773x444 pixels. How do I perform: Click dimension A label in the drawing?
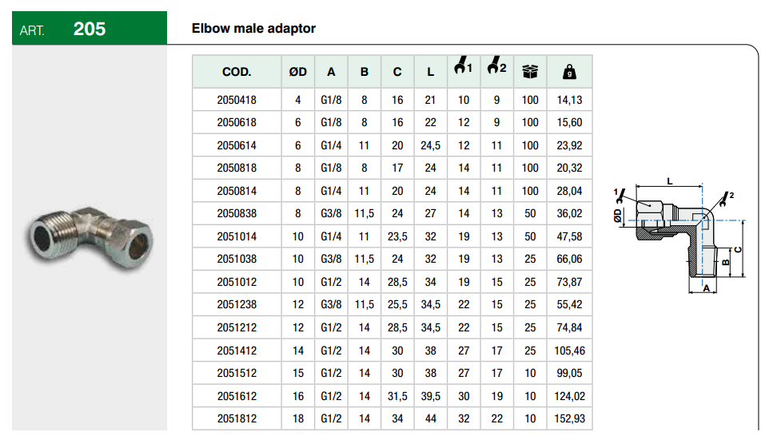[704, 291]
